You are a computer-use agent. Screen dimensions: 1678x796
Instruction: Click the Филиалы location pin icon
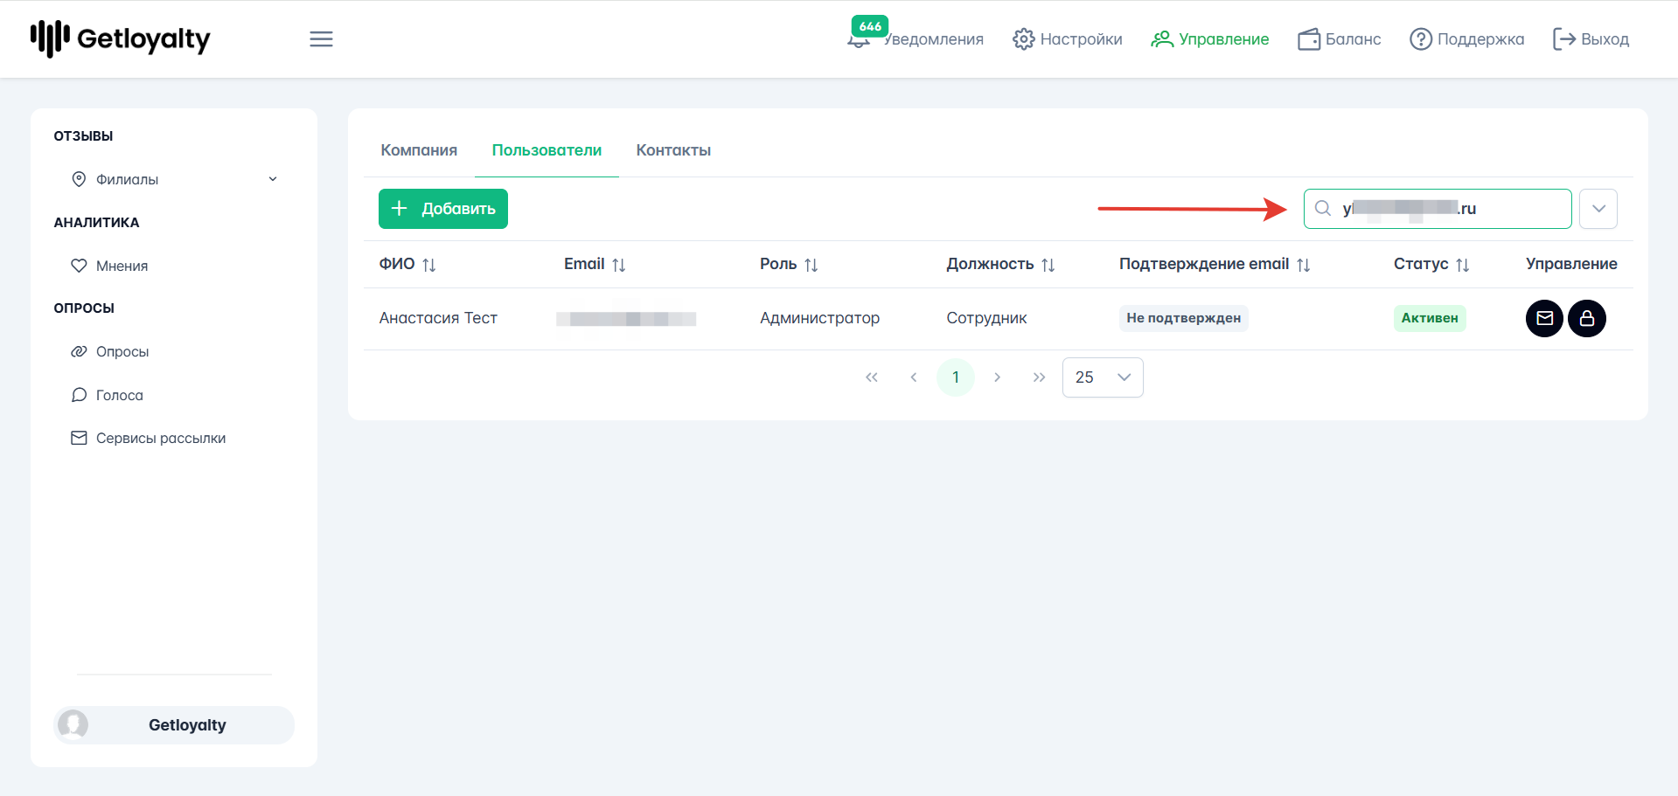pyautogui.click(x=79, y=179)
